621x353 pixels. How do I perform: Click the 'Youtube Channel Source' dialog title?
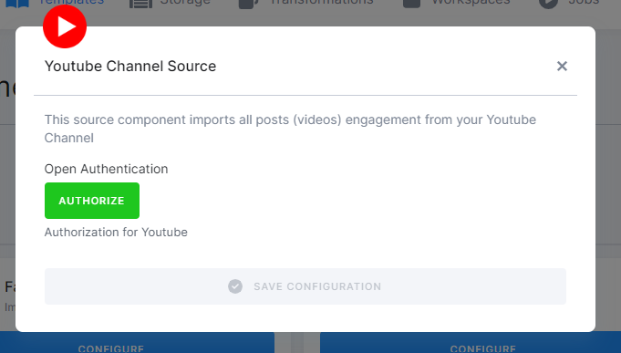click(x=130, y=67)
